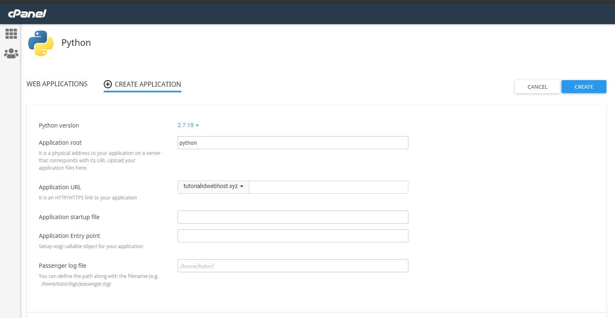
Task: Click the Application URL path field
Action: coord(328,187)
